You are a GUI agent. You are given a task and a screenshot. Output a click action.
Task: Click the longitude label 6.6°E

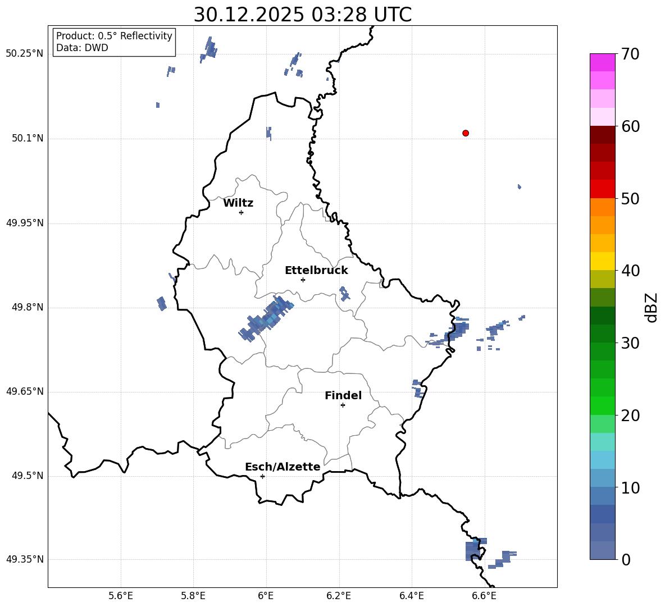[484, 596]
